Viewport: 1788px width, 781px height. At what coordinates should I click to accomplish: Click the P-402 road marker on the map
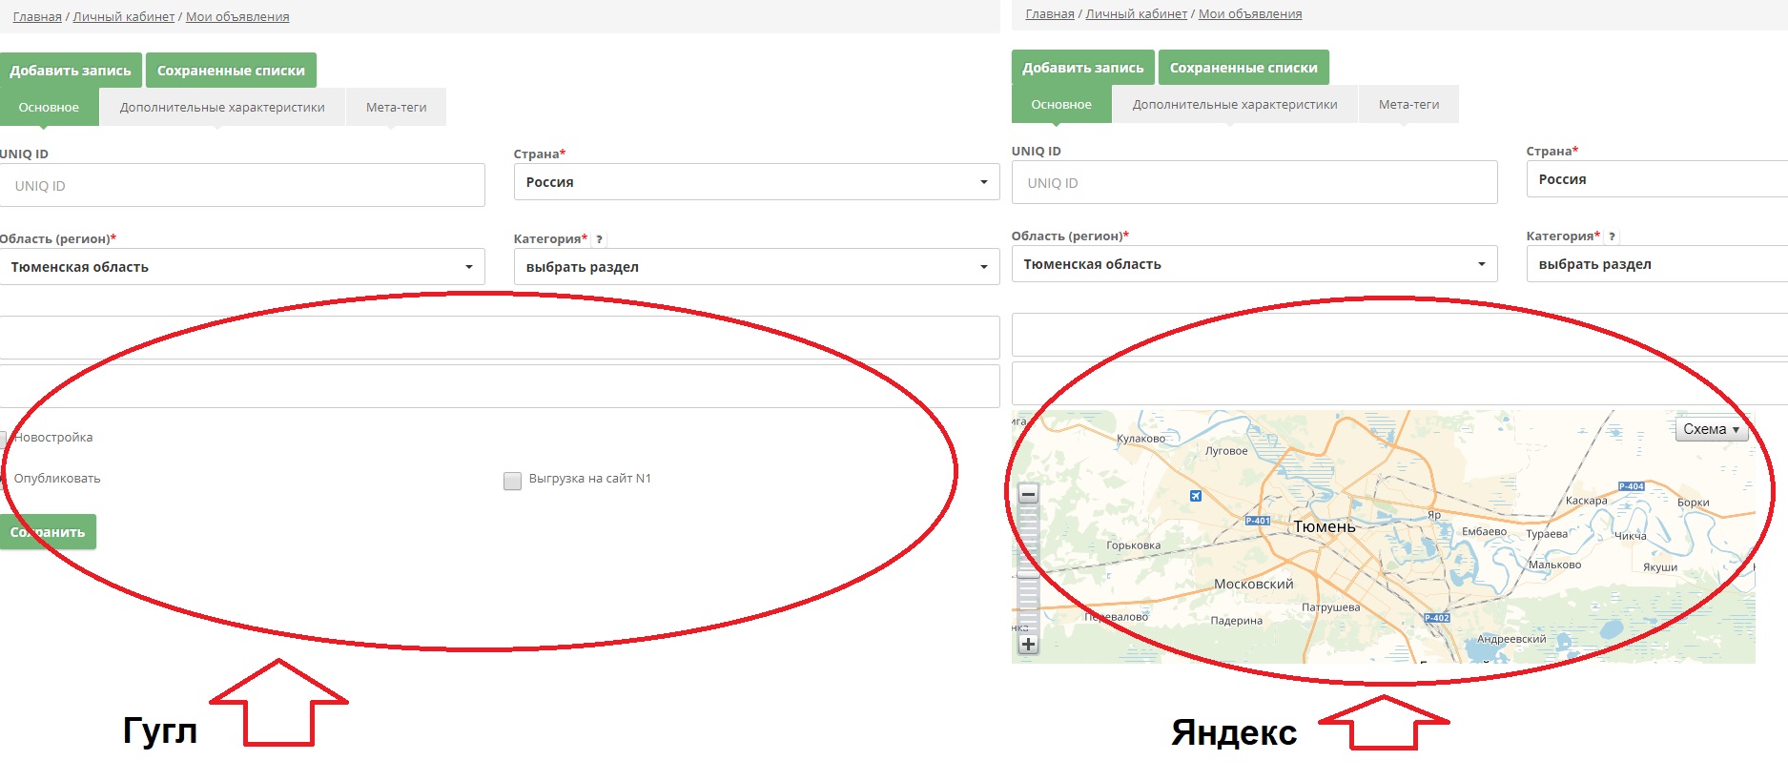pyautogui.click(x=1437, y=618)
